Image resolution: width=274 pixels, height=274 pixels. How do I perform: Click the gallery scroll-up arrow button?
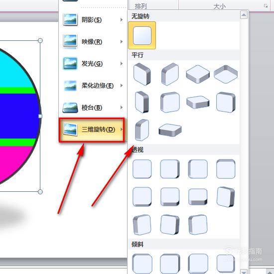point(244,14)
